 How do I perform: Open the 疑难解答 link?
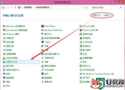[x=48, y=78]
